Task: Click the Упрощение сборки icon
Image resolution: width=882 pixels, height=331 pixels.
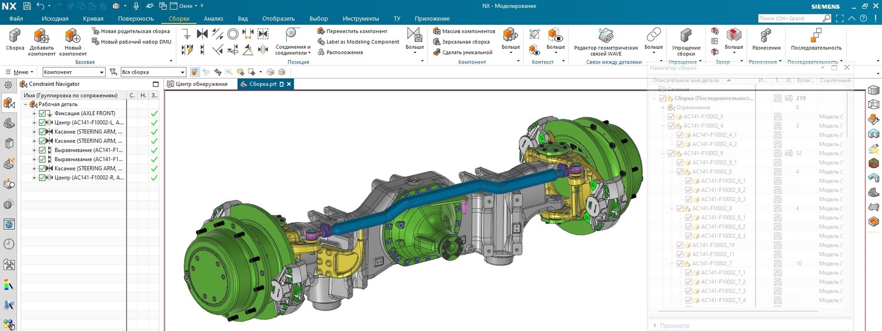Action: point(686,36)
